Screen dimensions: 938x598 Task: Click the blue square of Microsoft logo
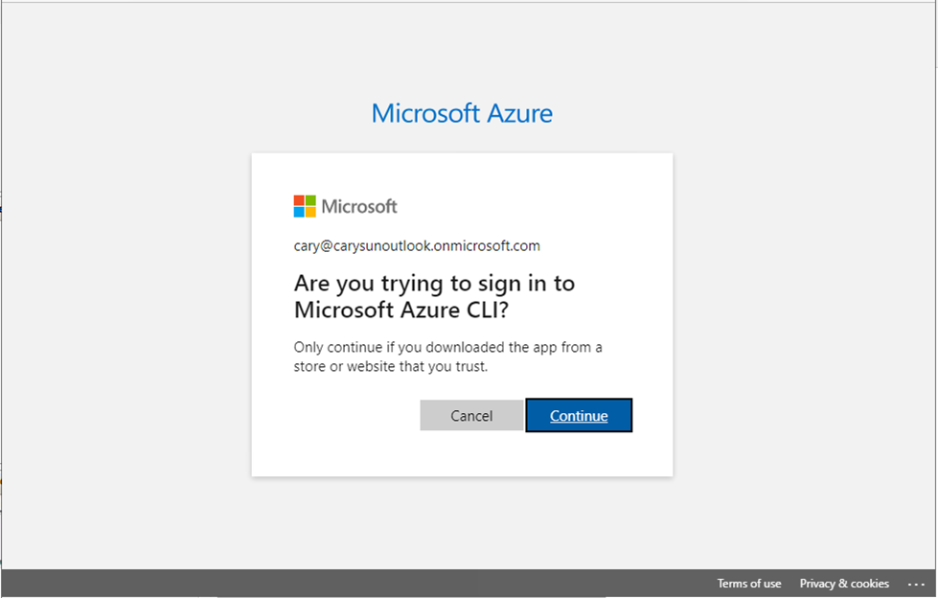click(299, 212)
